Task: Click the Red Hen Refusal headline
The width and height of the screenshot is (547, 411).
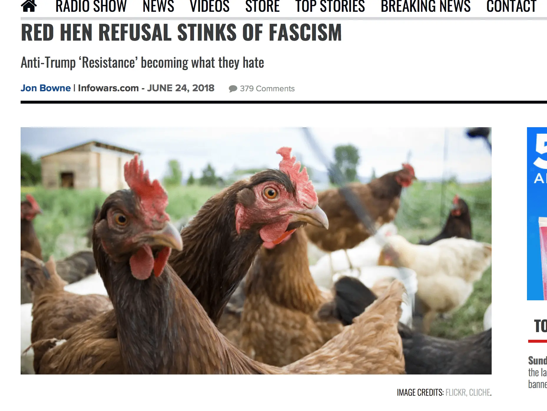Action: (x=181, y=32)
